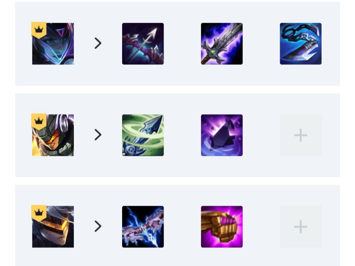The height and width of the screenshot is (266, 355).
Task: Toggle crown badge on headphones champion
Action: point(39,121)
